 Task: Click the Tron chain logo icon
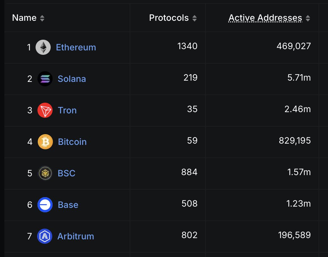(45, 110)
